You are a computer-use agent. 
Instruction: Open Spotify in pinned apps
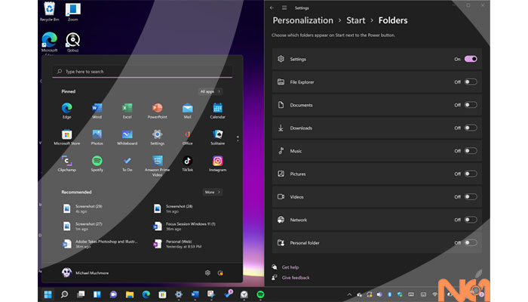click(x=97, y=164)
